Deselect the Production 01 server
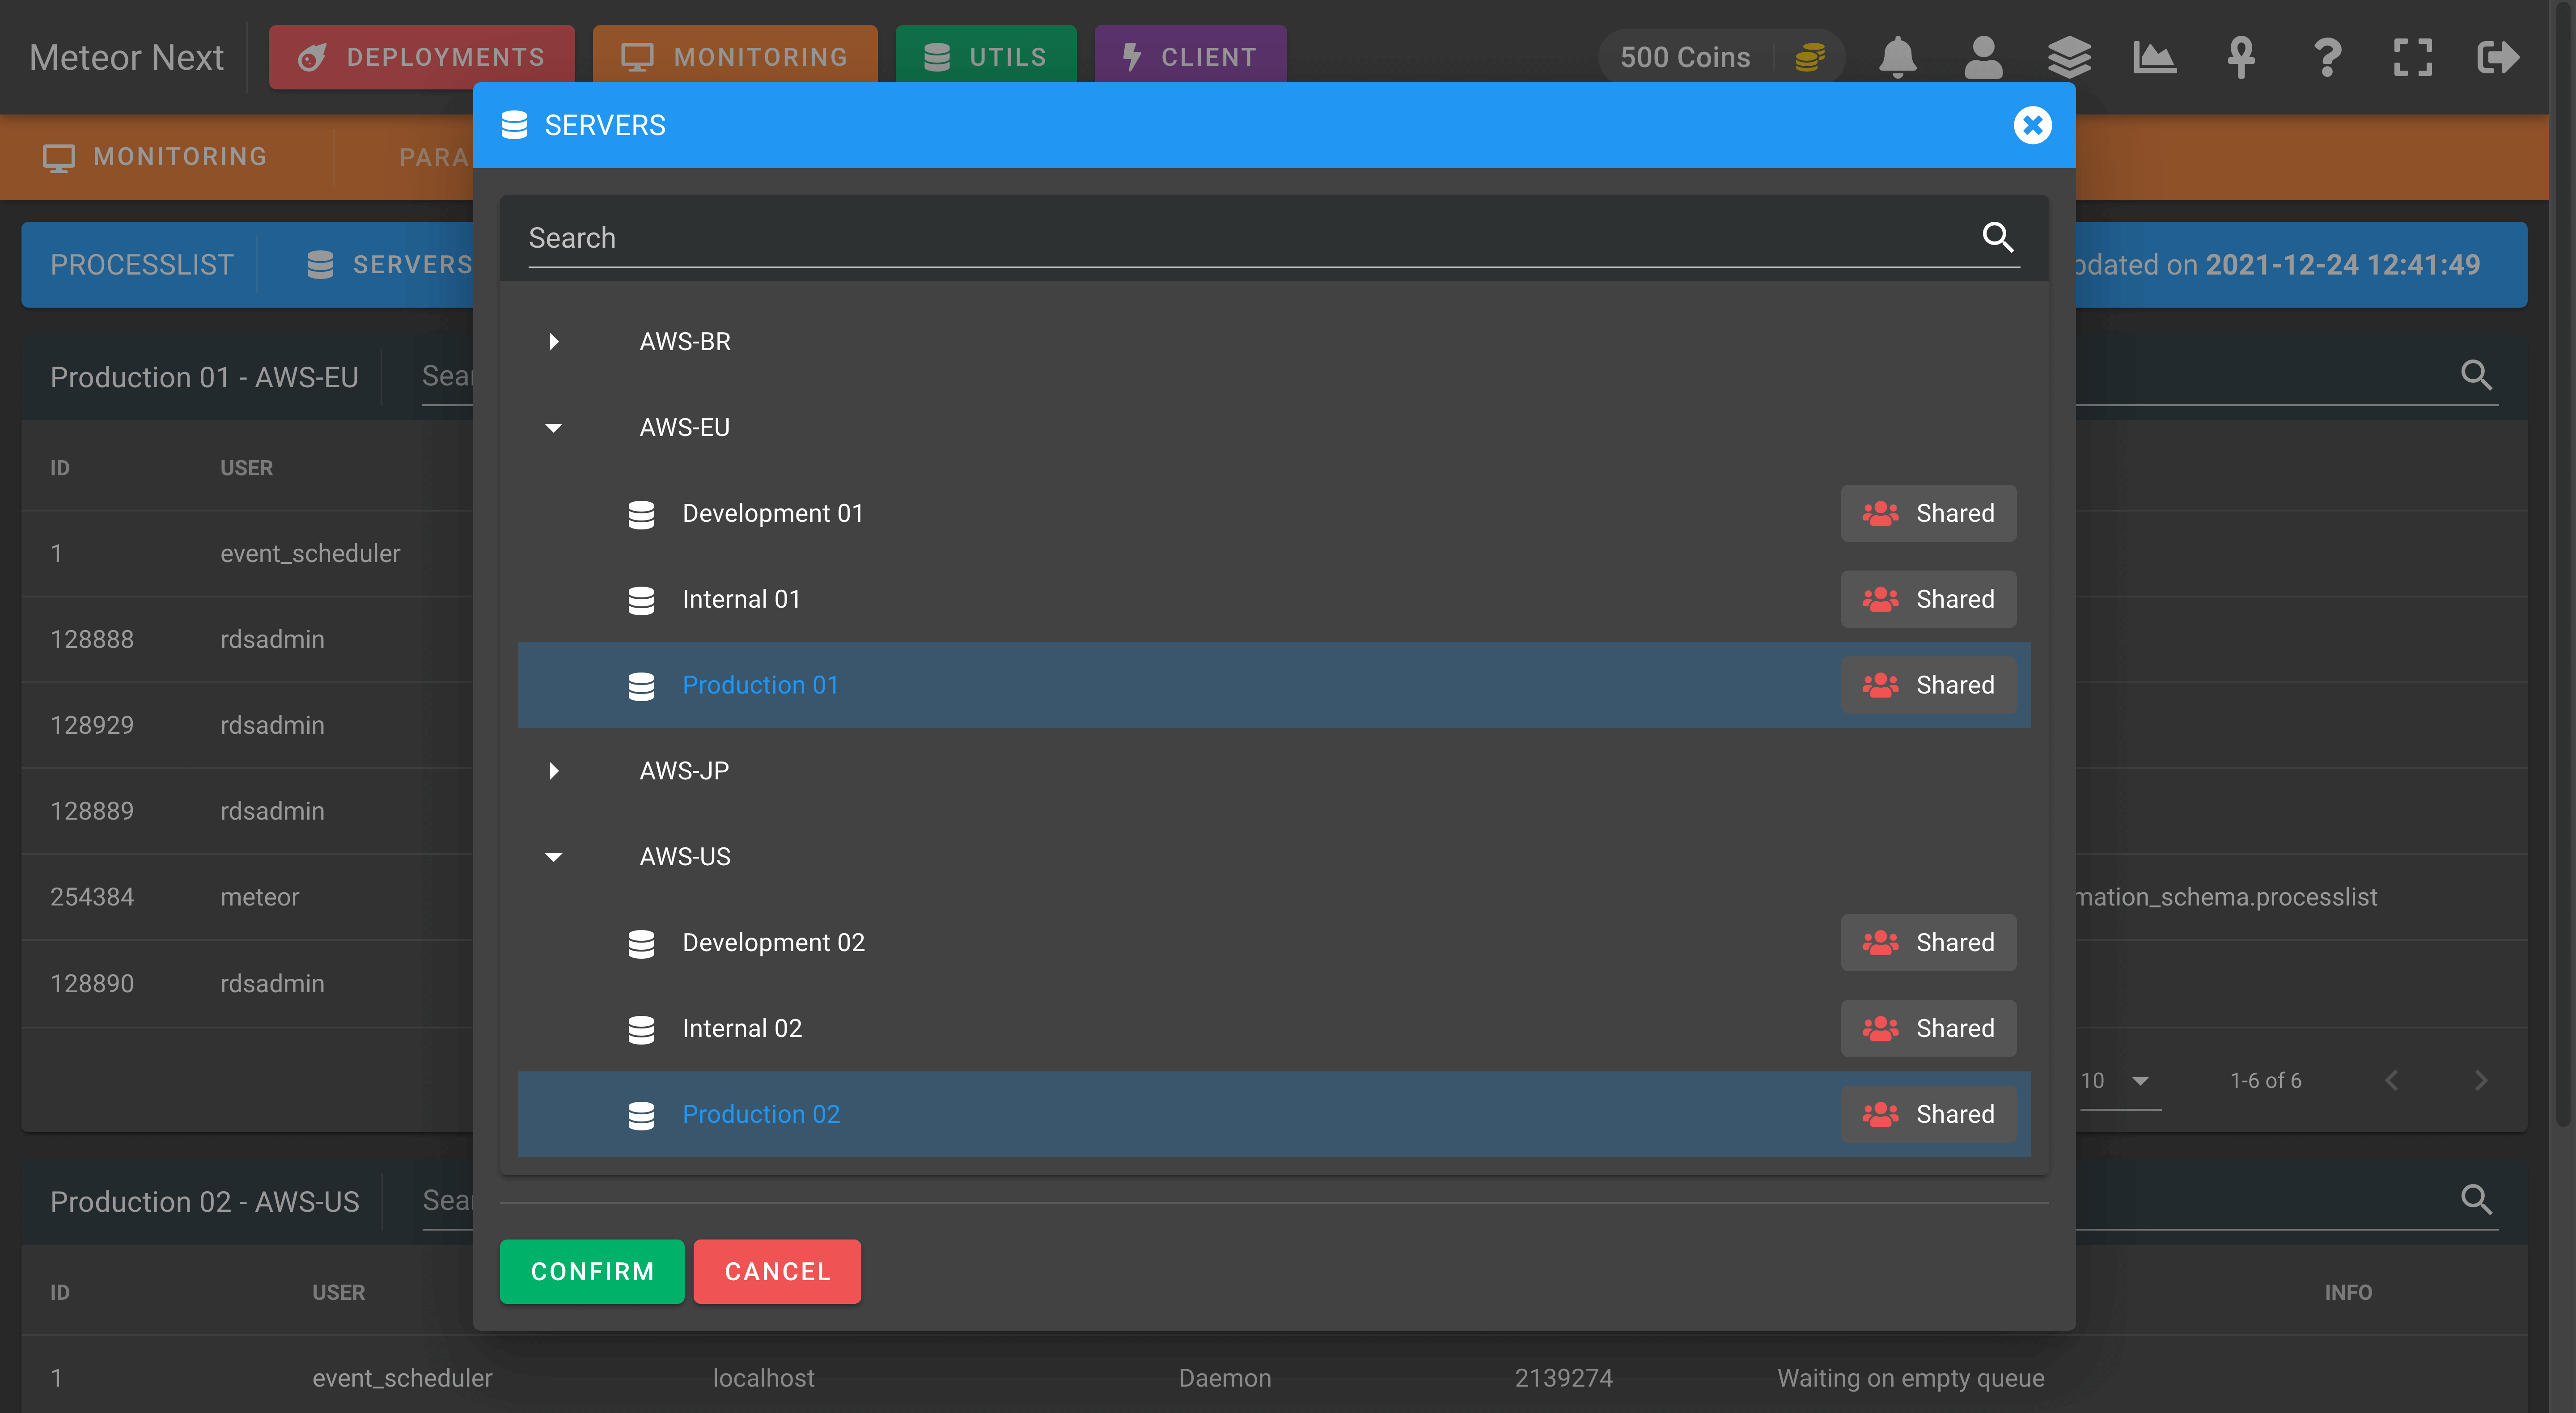2576x1413 pixels. click(x=1274, y=686)
